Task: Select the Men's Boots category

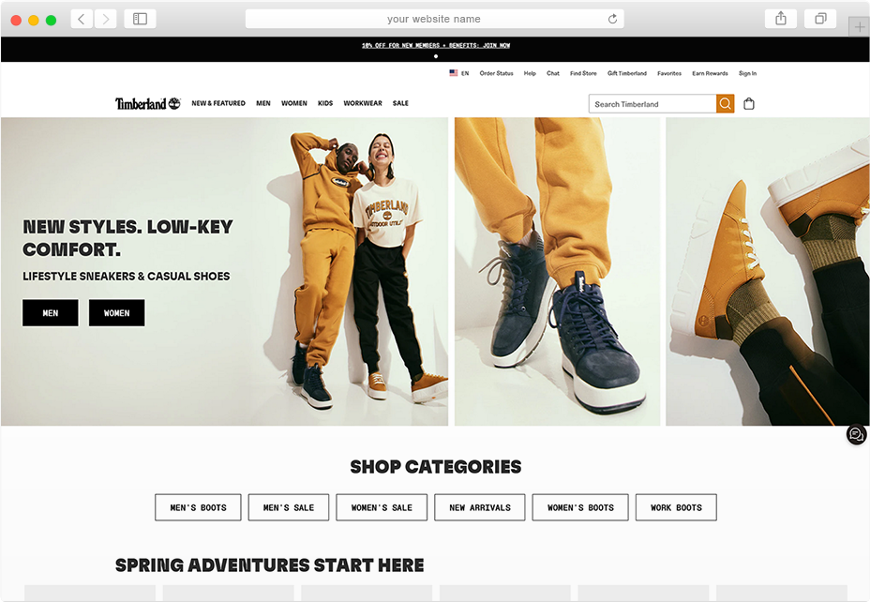Action: [x=198, y=507]
